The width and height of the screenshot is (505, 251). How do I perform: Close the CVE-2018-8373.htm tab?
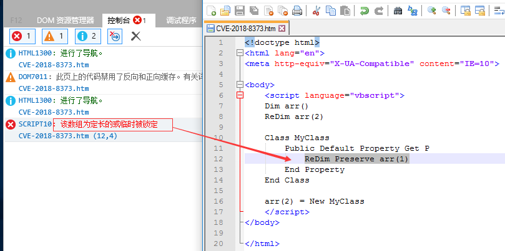[282, 29]
